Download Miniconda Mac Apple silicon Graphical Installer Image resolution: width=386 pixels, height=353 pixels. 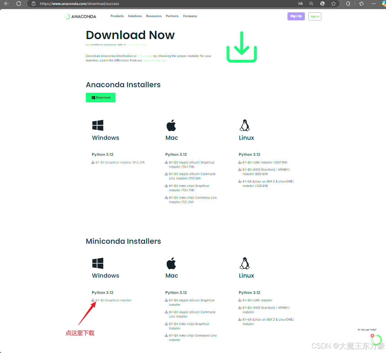coord(191,302)
